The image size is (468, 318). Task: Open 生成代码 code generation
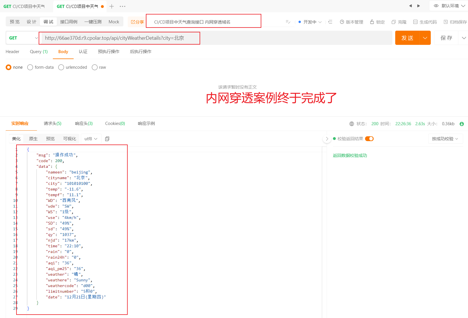pos(425,22)
